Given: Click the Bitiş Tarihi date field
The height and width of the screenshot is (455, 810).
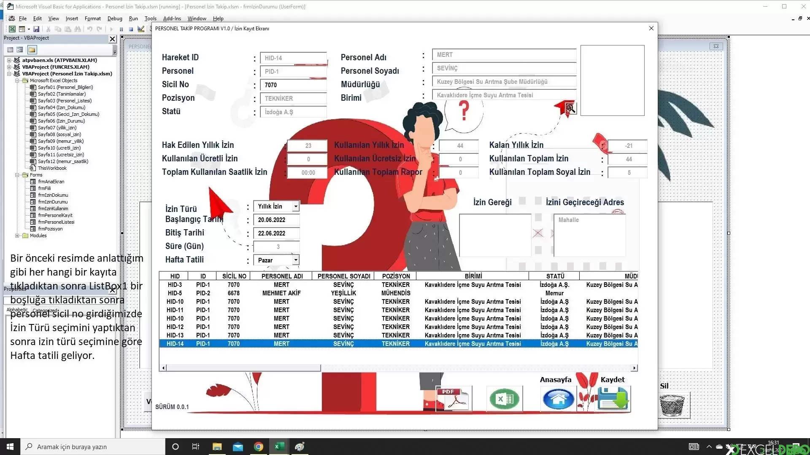Looking at the screenshot, I should [x=276, y=233].
